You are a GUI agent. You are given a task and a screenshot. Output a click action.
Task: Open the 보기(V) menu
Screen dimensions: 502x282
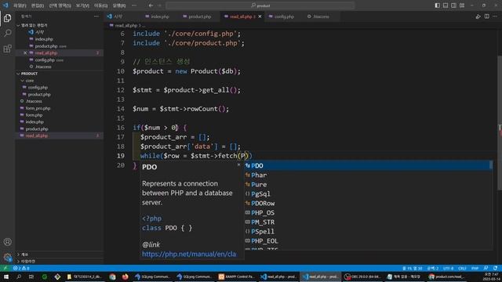(82, 5)
